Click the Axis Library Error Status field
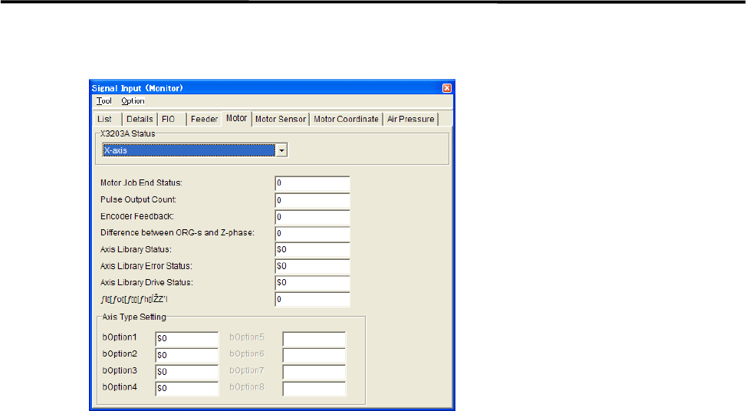This screenshot has width=746, height=411. coord(312,266)
